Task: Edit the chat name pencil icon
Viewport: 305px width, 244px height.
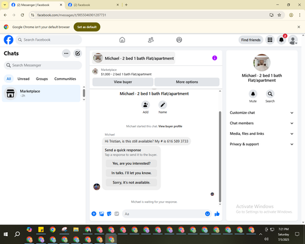Action: tap(163, 105)
